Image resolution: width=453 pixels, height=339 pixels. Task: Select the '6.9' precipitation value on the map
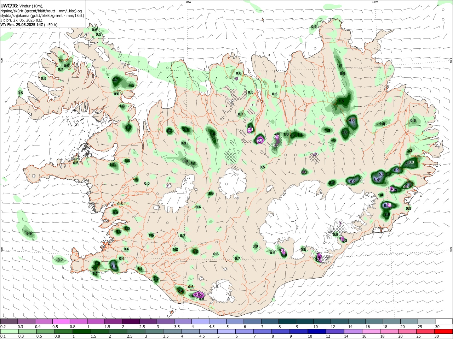click(x=397, y=170)
